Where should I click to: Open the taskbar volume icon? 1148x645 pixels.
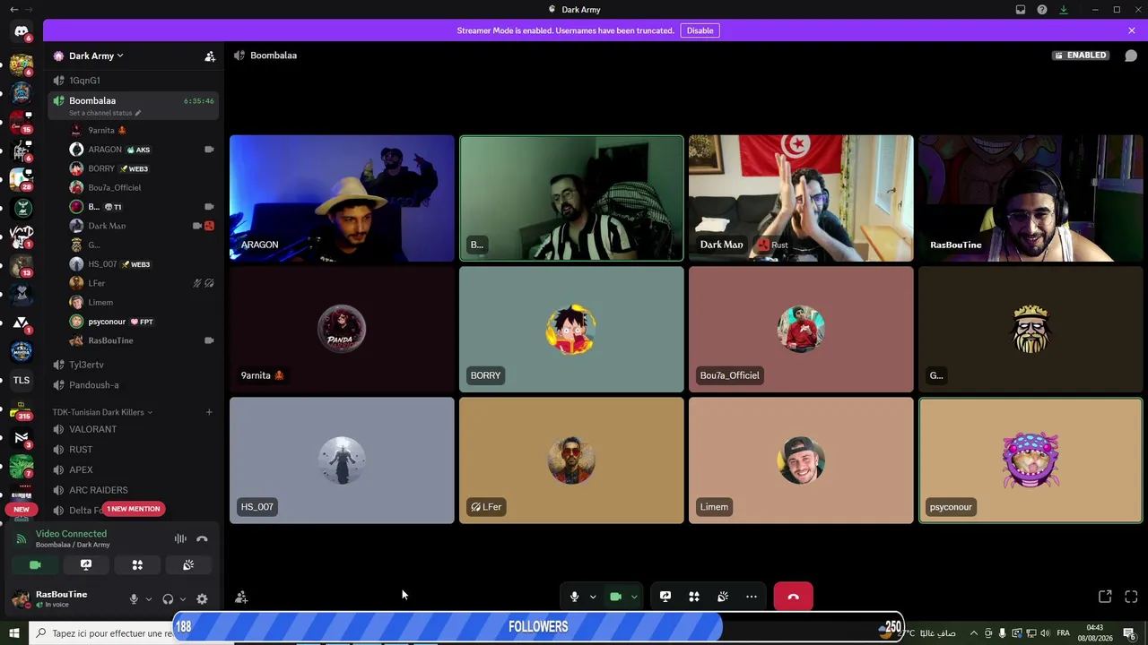[1045, 633]
